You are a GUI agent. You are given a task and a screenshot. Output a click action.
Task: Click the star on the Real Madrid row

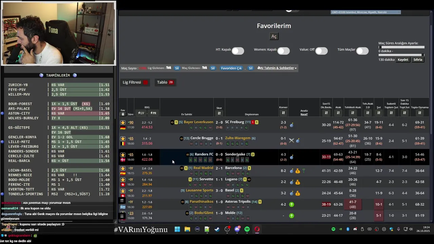click(123, 168)
